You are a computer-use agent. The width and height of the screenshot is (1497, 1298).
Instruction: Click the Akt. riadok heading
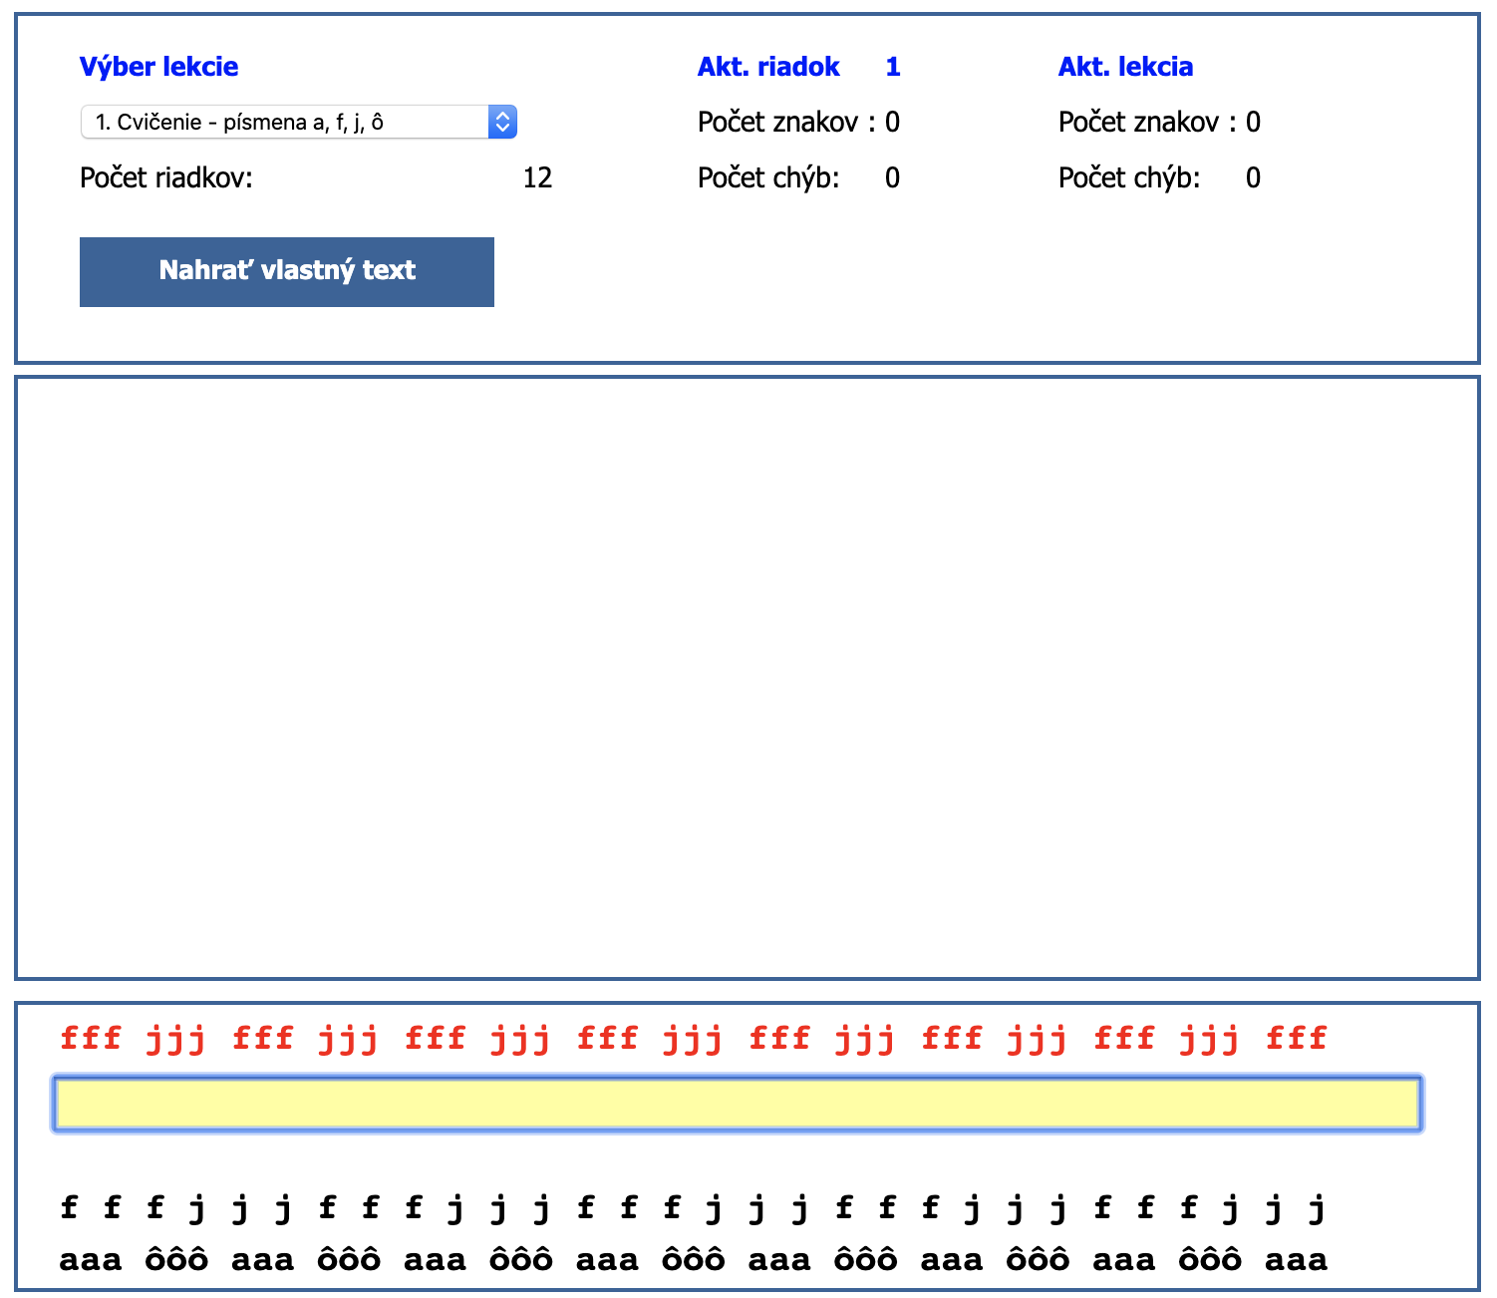pyautogui.click(x=768, y=67)
